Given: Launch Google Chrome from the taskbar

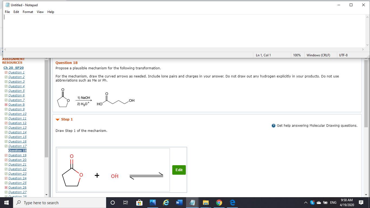Looking at the screenshot, I should coord(219,203).
